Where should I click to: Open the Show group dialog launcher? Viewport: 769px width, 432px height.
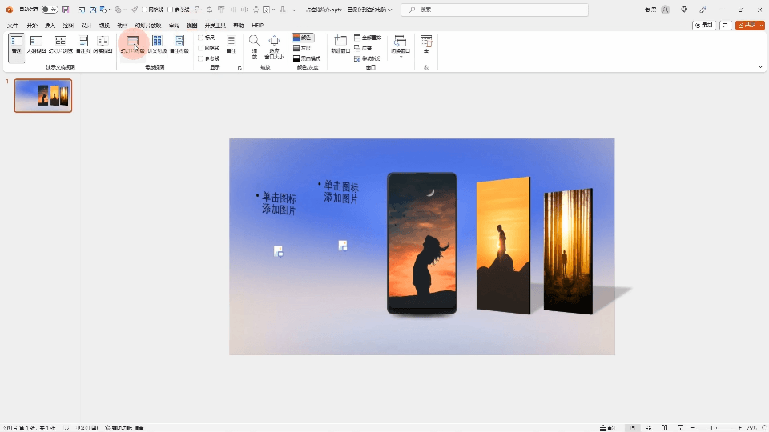click(x=240, y=67)
